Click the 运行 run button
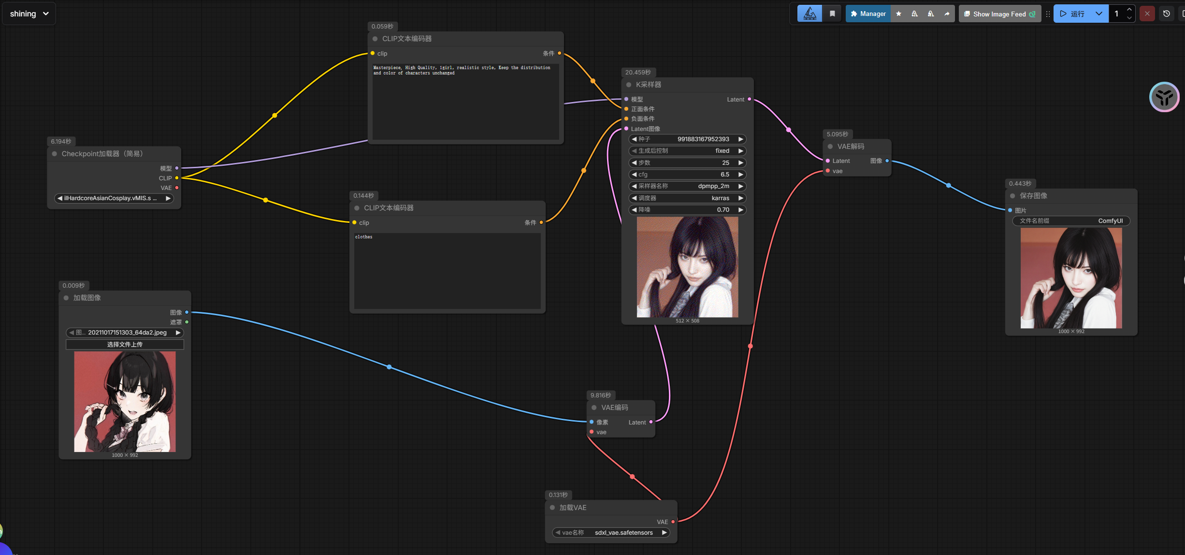 click(1073, 14)
